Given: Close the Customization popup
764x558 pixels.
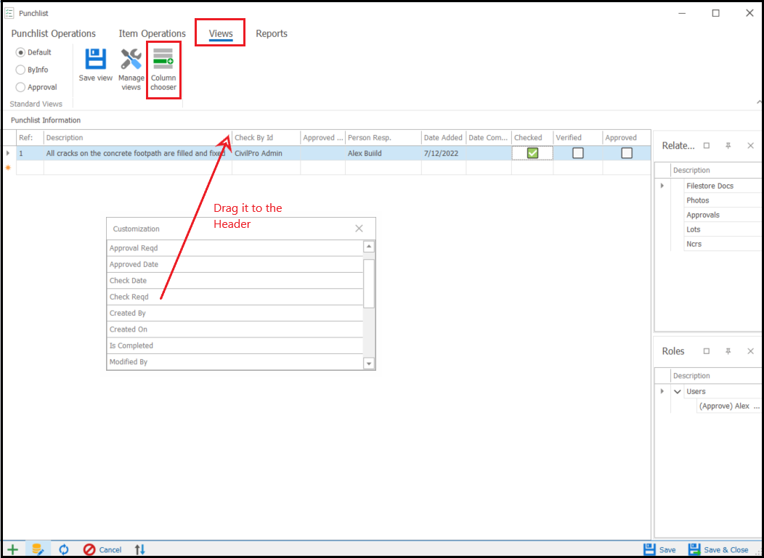Looking at the screenshot, I should (x=359, y=229).
